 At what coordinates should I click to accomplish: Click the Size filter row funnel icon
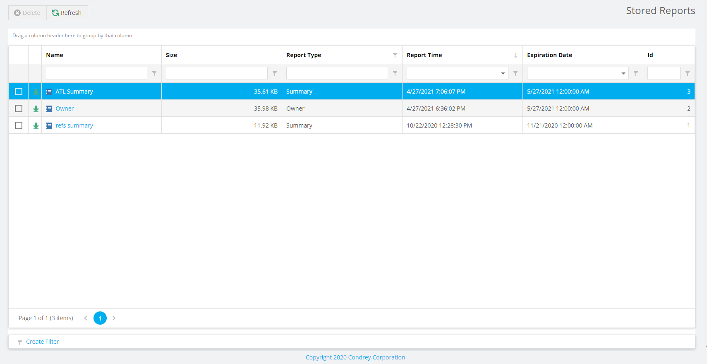point(275,73)
